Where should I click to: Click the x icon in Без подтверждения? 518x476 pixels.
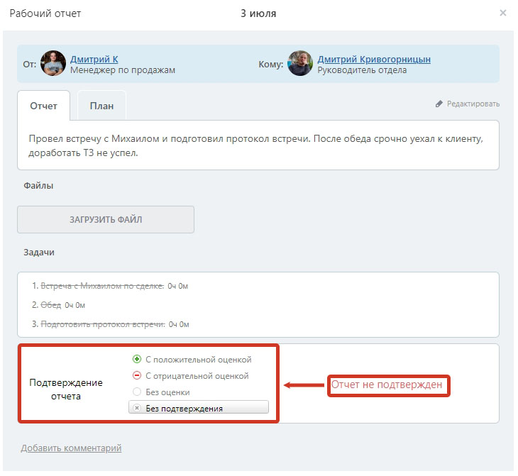(x=137, y=408)
